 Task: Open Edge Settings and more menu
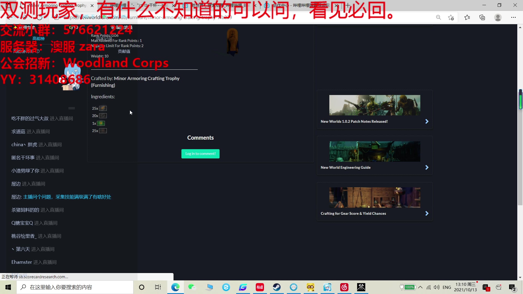pos(513,17)
